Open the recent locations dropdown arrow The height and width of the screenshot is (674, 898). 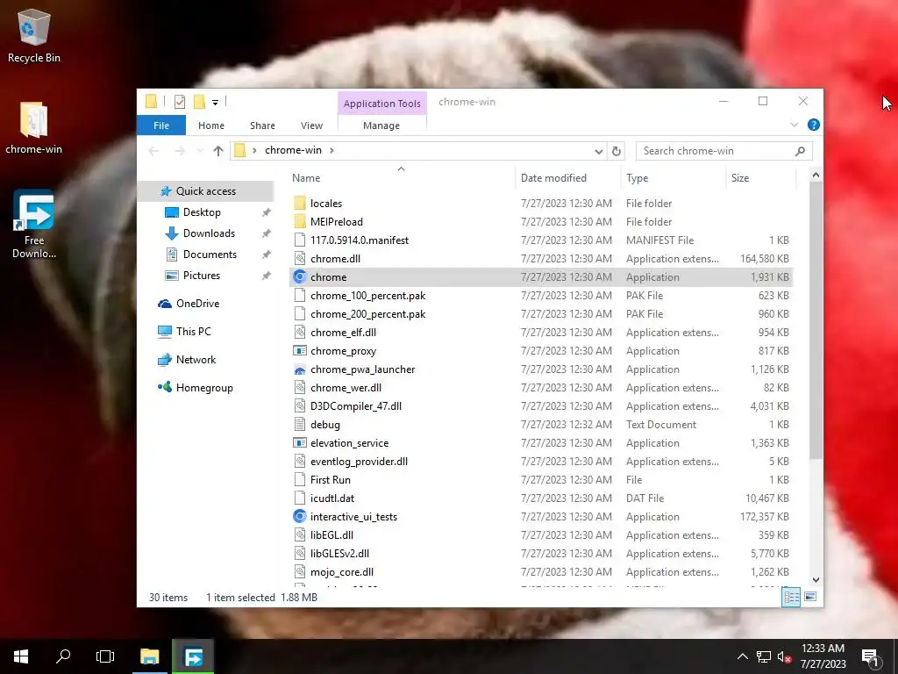[200, 151]
